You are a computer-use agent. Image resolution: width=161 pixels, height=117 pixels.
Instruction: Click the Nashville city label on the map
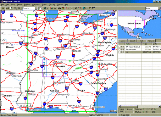click(x=58, y=62)
